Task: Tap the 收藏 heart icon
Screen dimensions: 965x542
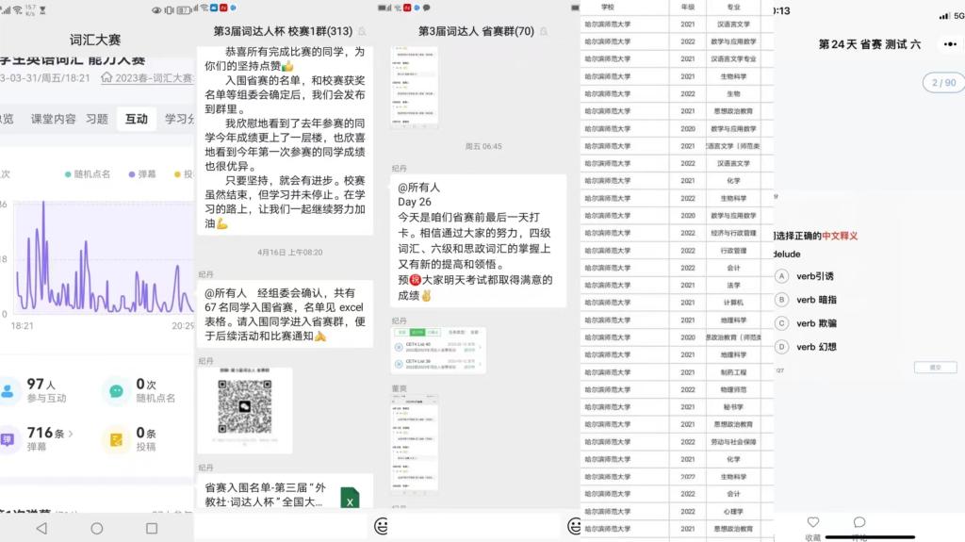Action: pos(812,523)
